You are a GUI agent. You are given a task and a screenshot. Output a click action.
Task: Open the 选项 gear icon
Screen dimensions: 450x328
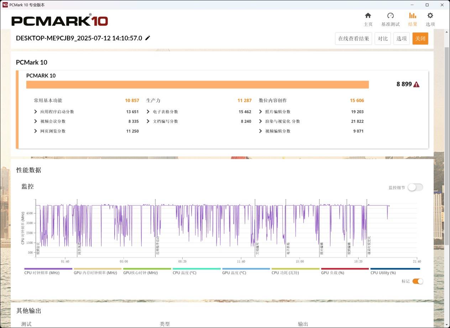tap(430, 16)
